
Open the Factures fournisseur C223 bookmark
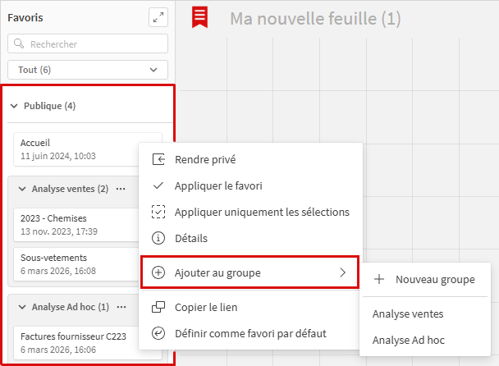coord(76,343)
